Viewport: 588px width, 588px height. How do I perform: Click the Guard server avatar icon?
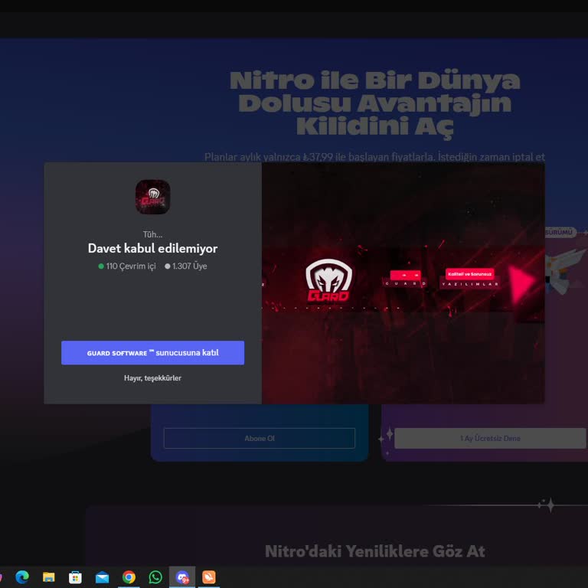152,197
